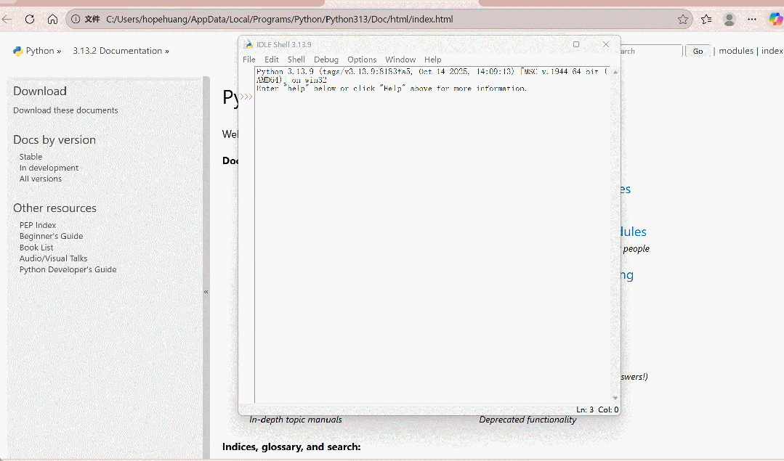Open the Options menu in IDLE
Image resolution: width=784 pixels, height=461 pixels.
pos(362,60)
